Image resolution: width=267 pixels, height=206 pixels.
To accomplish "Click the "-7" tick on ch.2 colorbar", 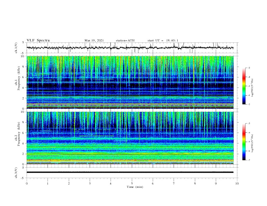I will tap(248, 160).
